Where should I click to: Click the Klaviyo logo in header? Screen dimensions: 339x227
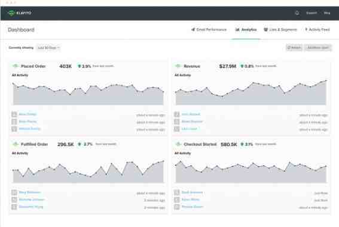(19, 13)
